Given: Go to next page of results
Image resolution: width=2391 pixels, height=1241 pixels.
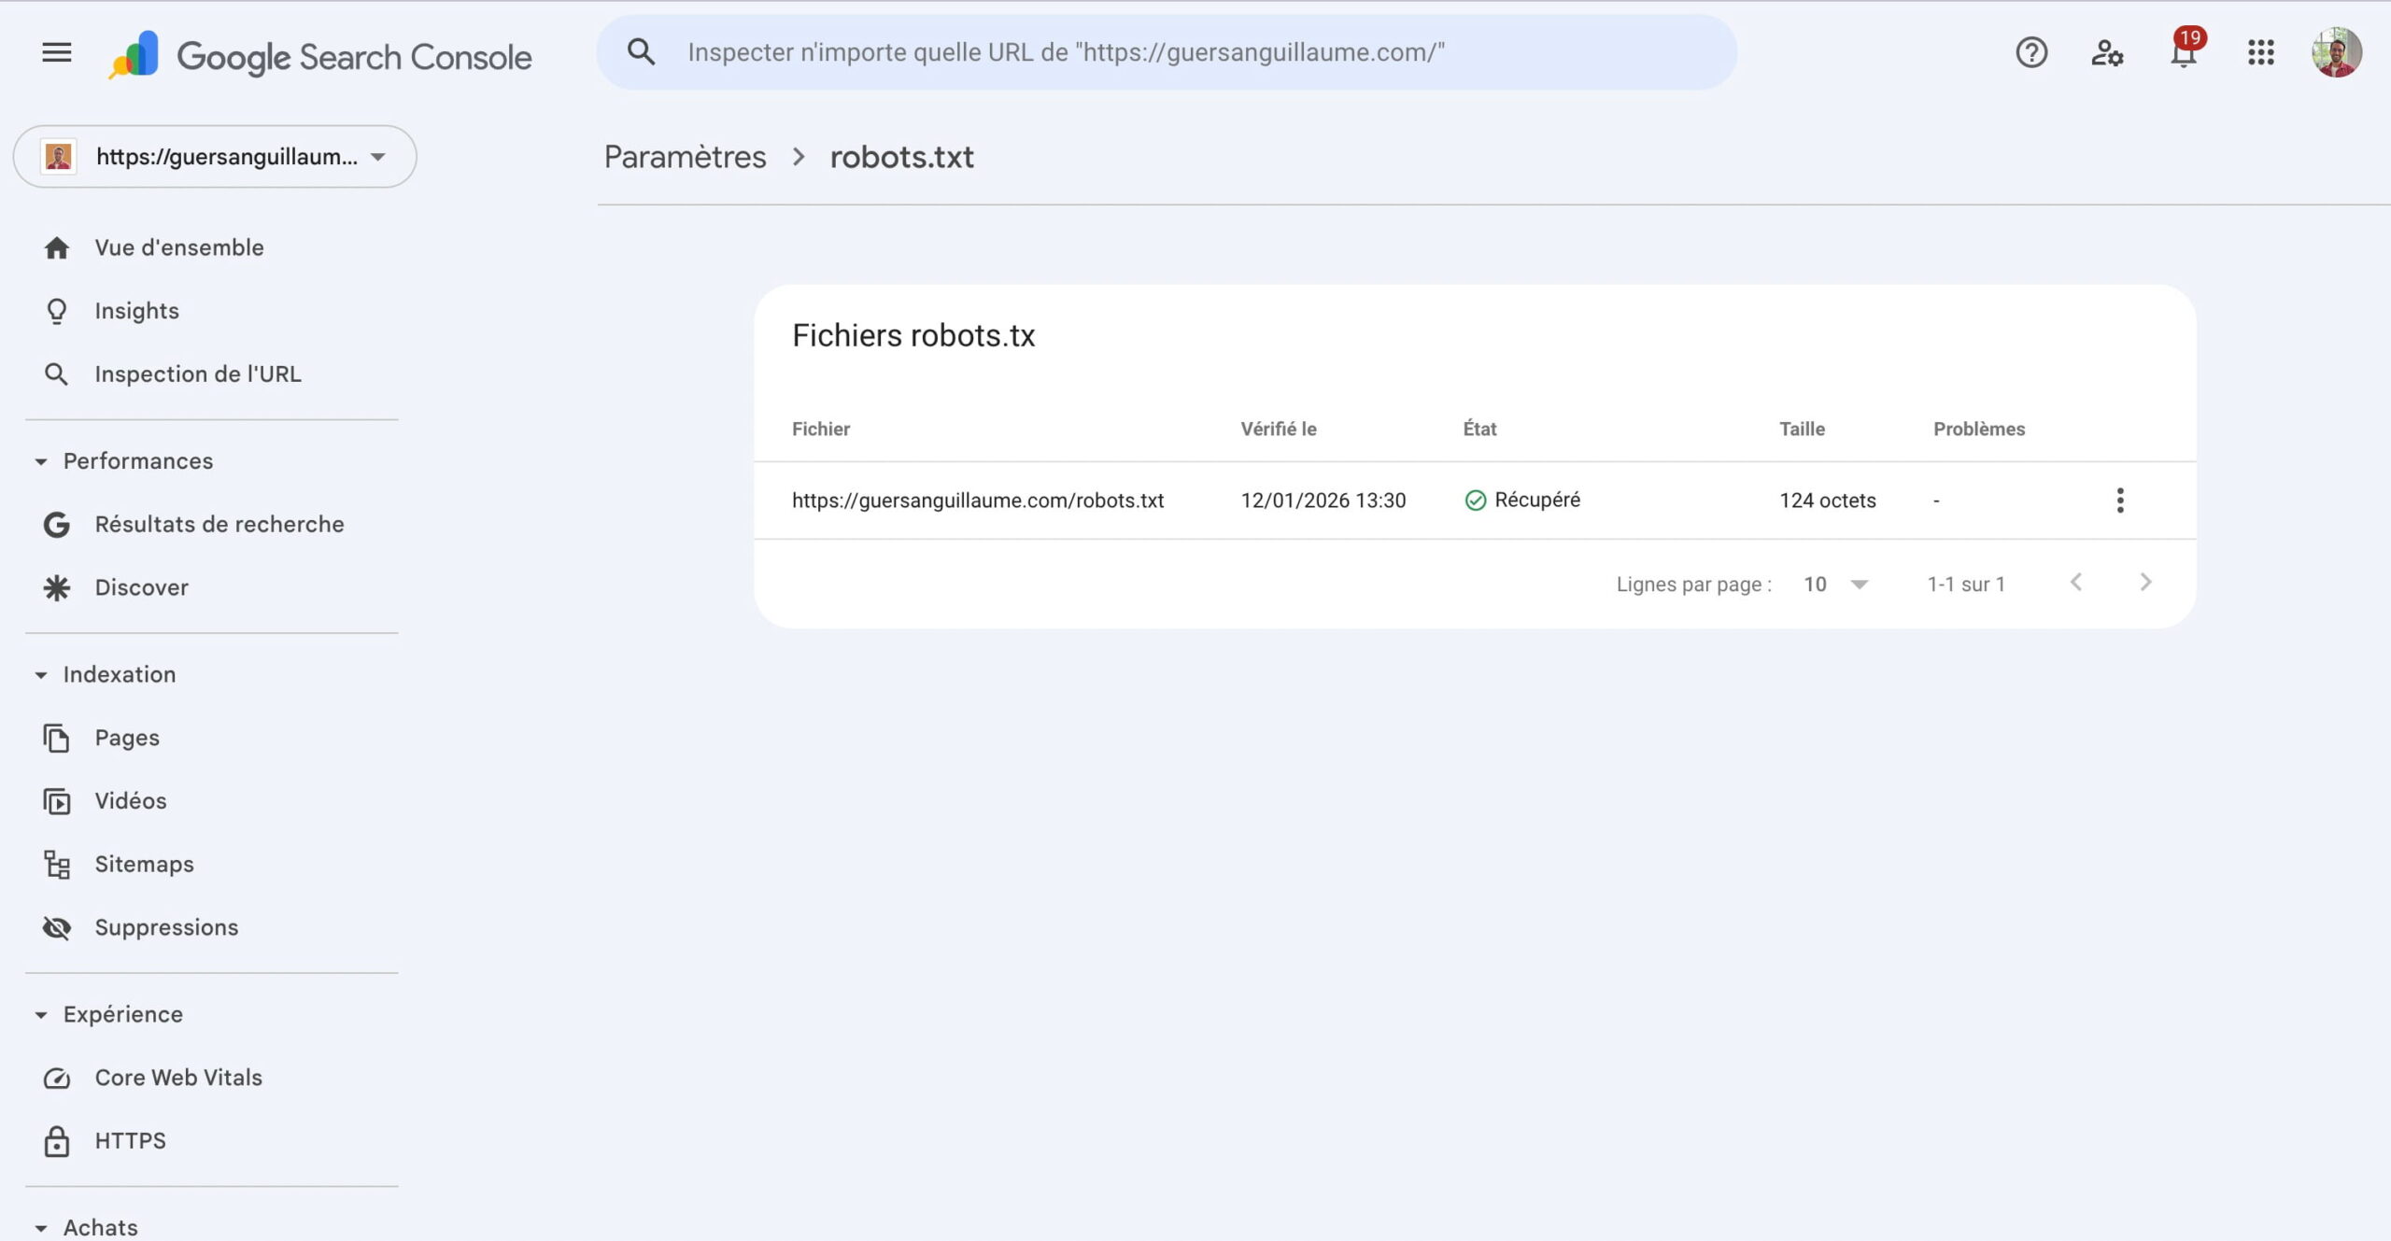Looking at the screenshot, I should coord(2145,583).
